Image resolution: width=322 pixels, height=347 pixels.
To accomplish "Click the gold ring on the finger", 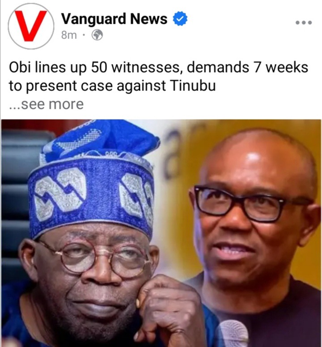I will 138,303.
